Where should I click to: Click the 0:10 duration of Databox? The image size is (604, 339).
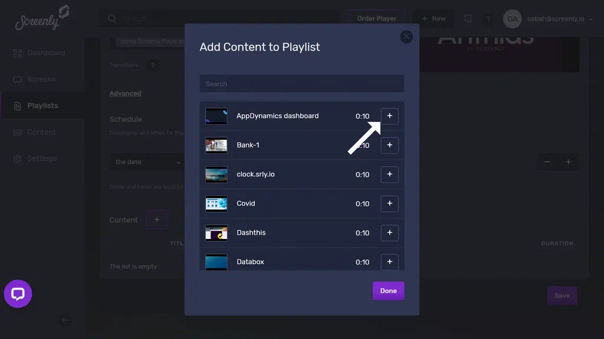(362, 262)
